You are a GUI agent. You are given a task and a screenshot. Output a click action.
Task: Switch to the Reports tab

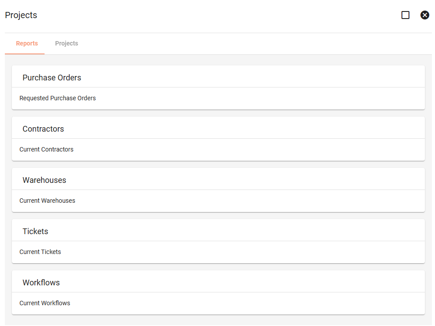(x=27, y=44)
